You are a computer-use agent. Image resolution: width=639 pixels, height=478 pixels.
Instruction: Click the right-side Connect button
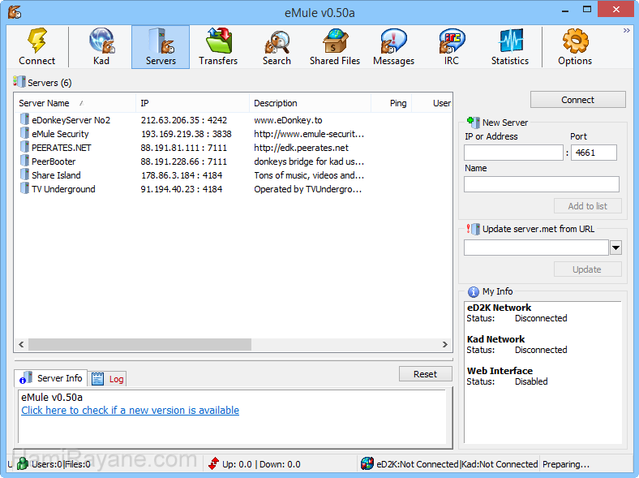[578, 100]
